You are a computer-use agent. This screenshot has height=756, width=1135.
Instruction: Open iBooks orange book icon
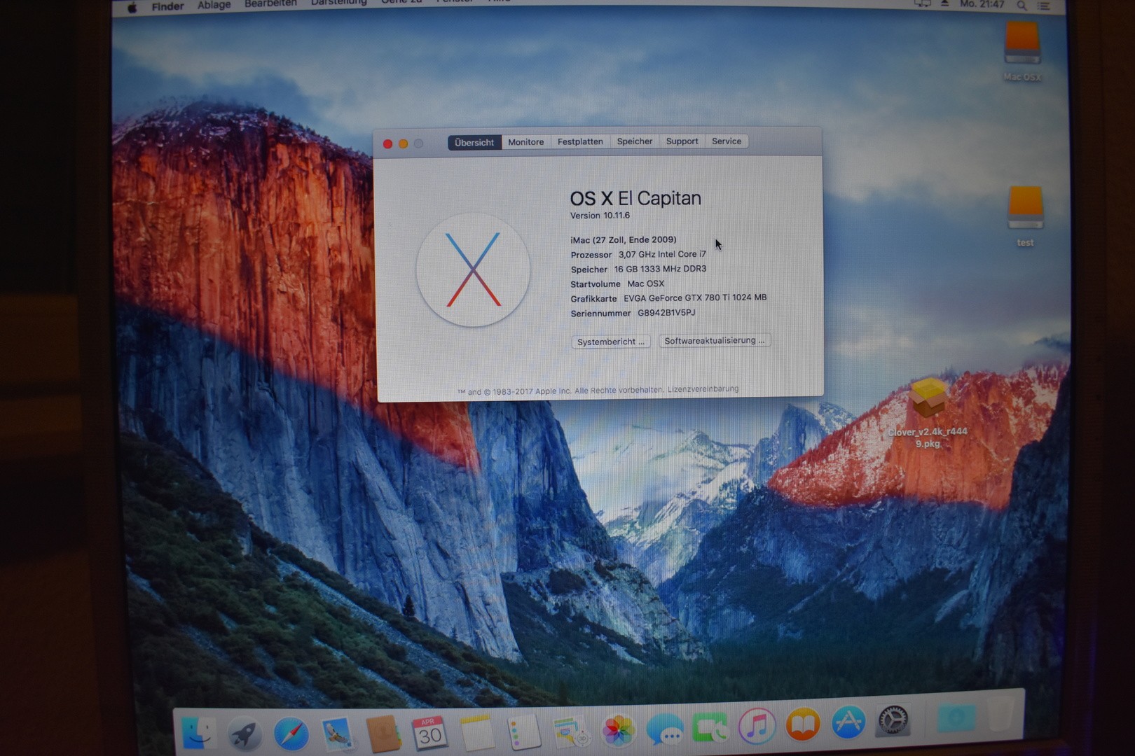pos(803,724)
